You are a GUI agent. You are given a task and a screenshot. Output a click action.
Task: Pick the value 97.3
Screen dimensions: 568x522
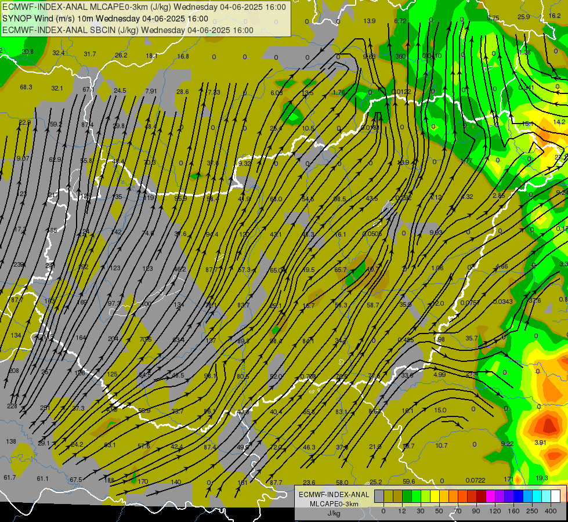(x=114, y=303)
